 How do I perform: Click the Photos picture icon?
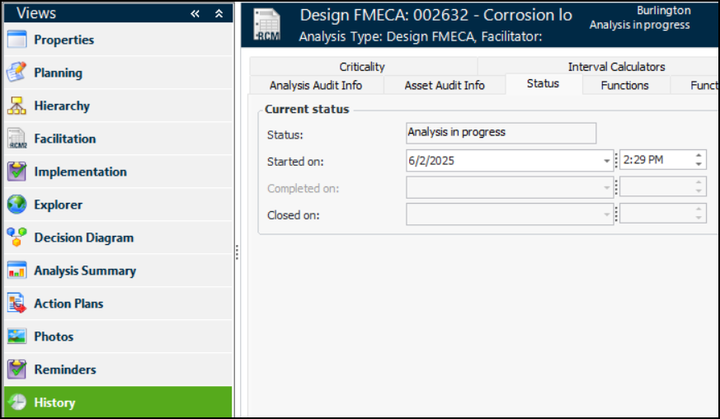coord(17,337)
